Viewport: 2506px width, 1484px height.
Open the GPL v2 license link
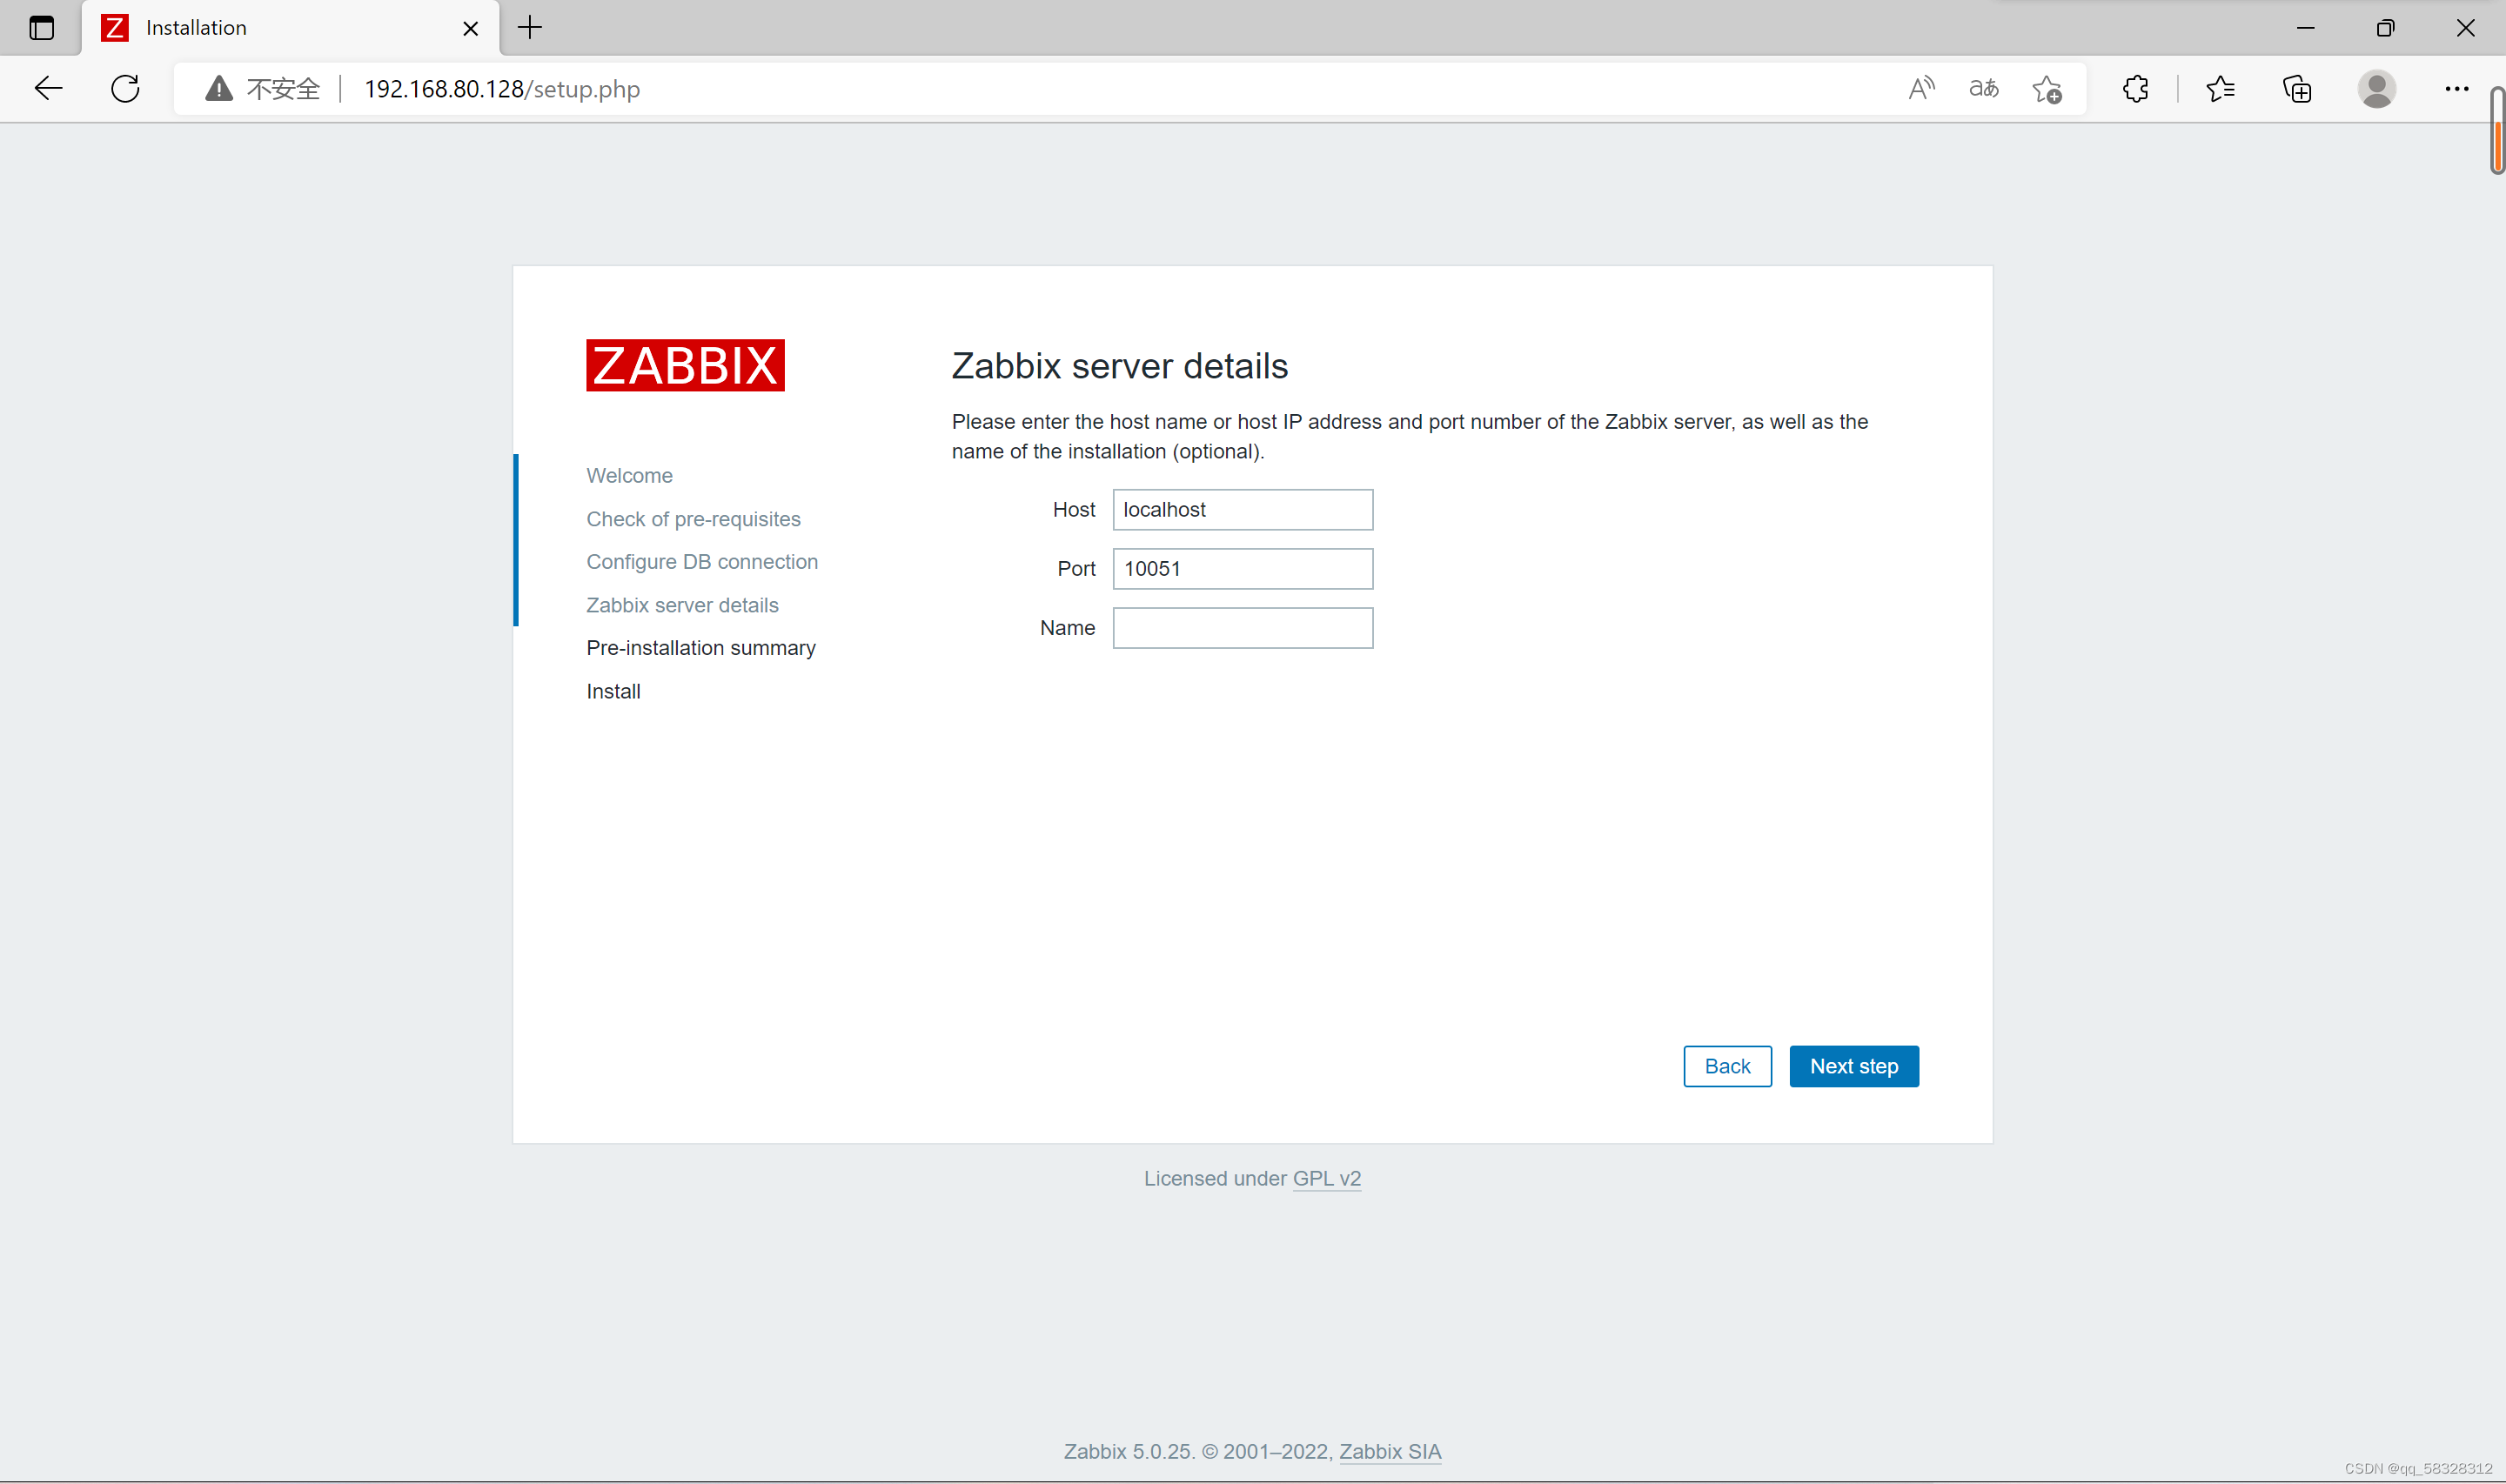1326,1178
